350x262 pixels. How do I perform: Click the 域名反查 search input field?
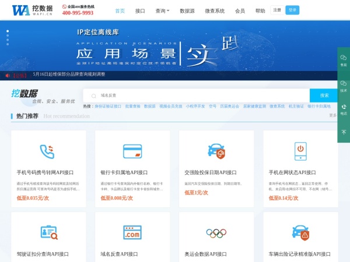point(198,95)
